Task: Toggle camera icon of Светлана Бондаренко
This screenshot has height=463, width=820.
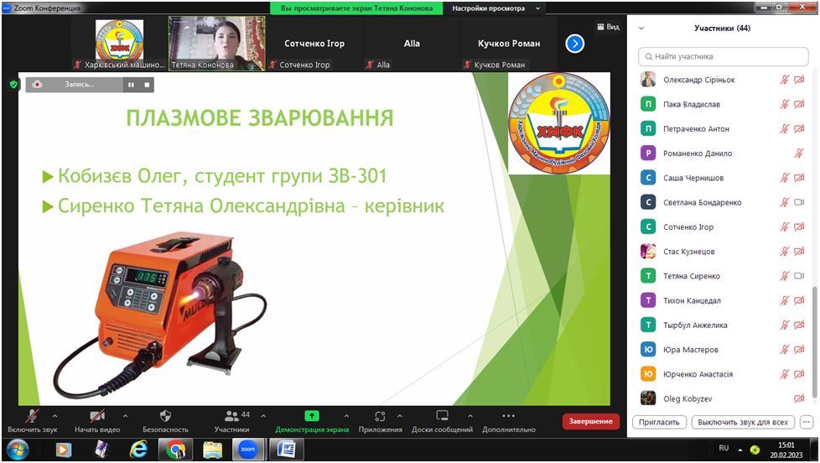Action: [799, 202]
